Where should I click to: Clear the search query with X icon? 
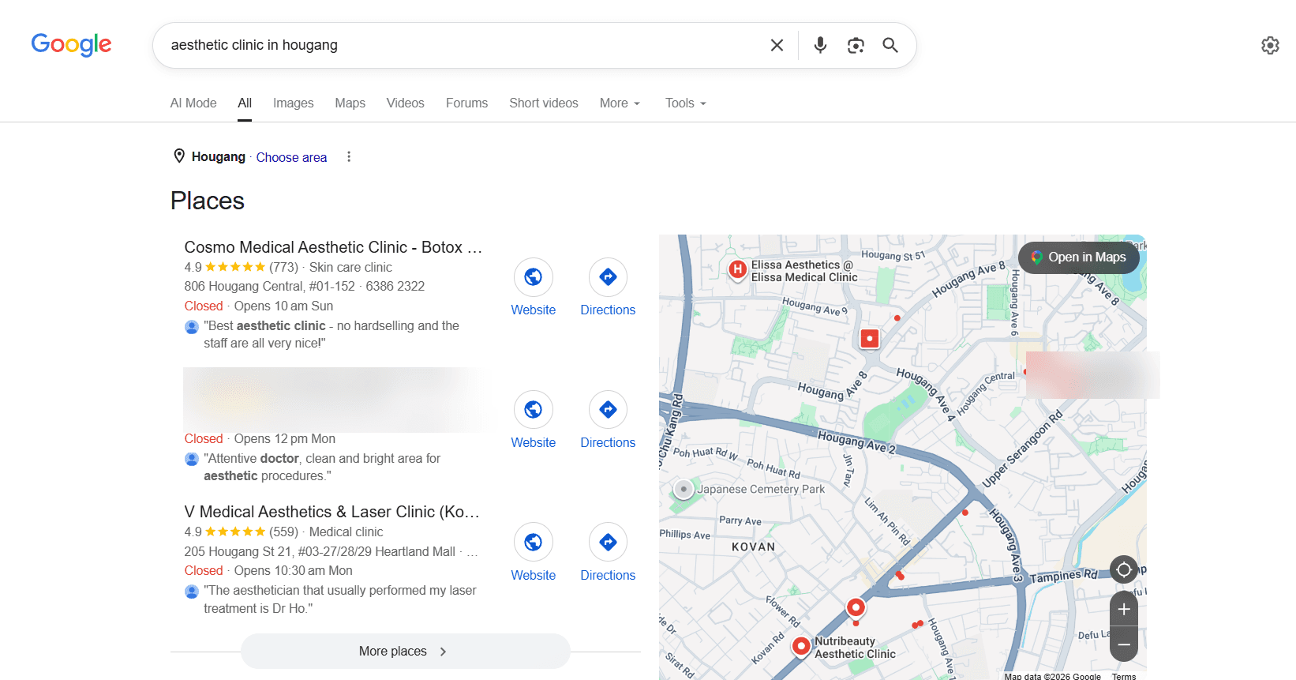click(777, 45)
